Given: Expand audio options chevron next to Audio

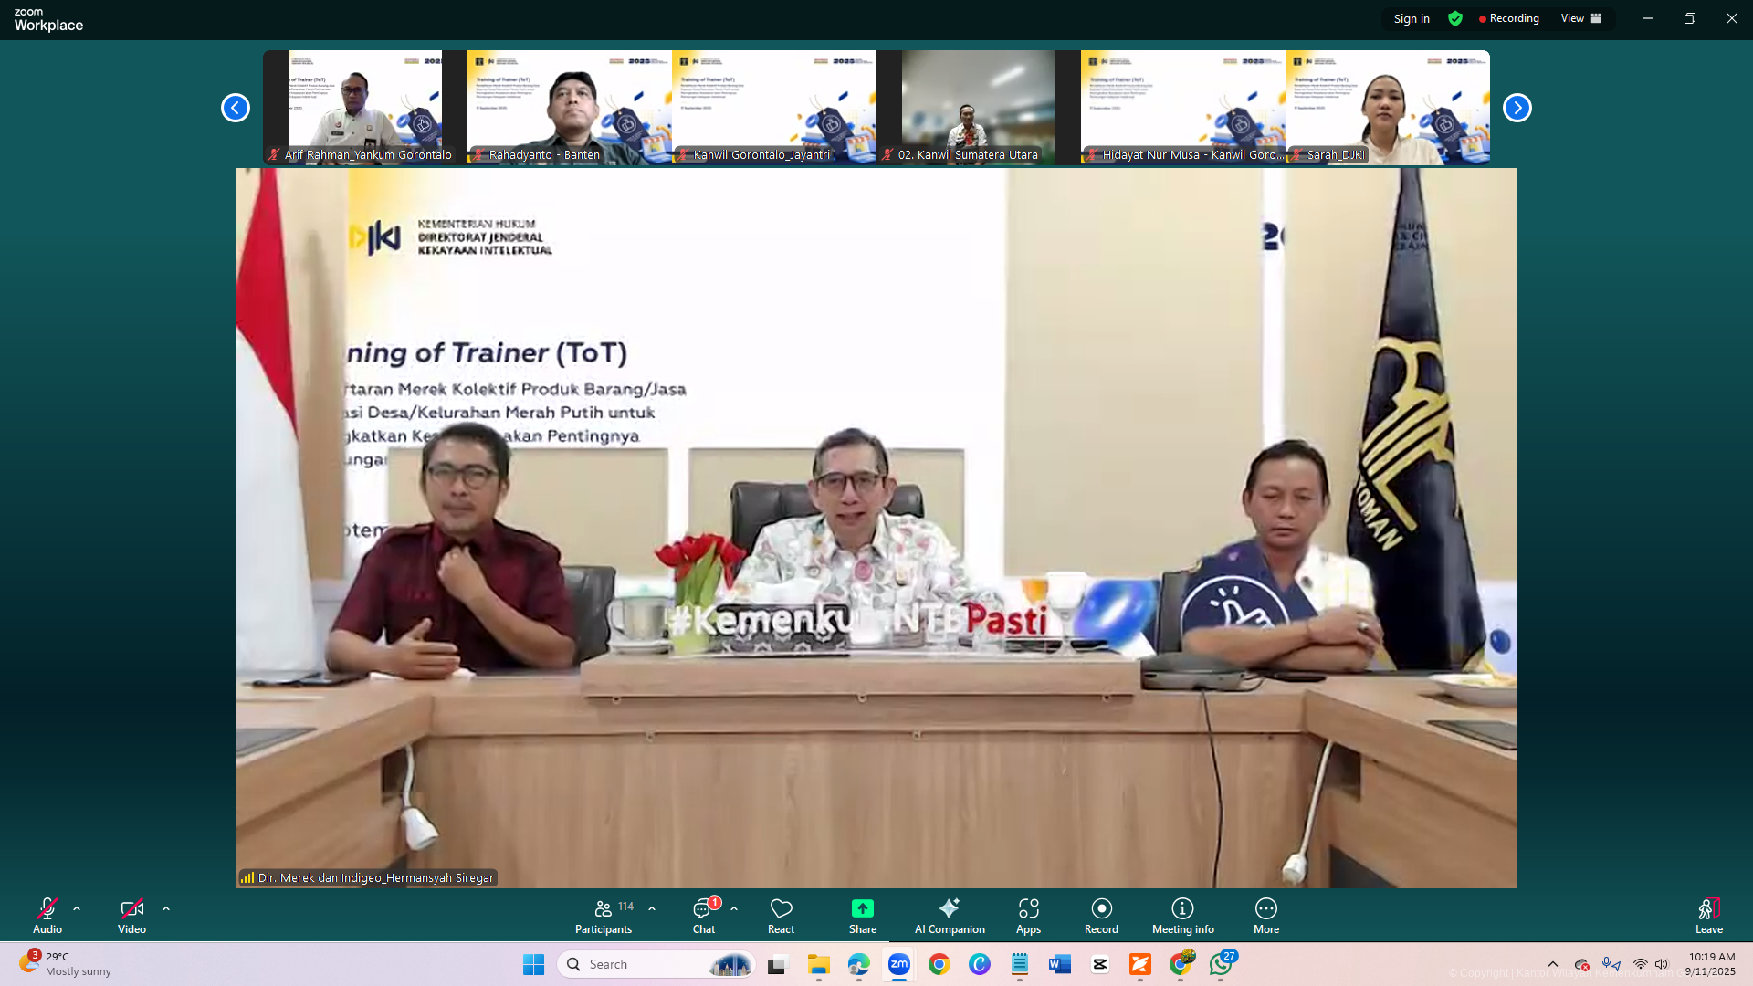Looking at the screenshot, I should coord(77,908).
